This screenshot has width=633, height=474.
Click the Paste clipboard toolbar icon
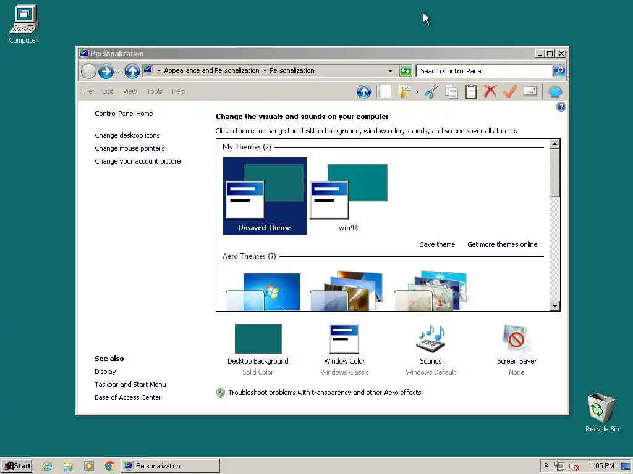470,91
